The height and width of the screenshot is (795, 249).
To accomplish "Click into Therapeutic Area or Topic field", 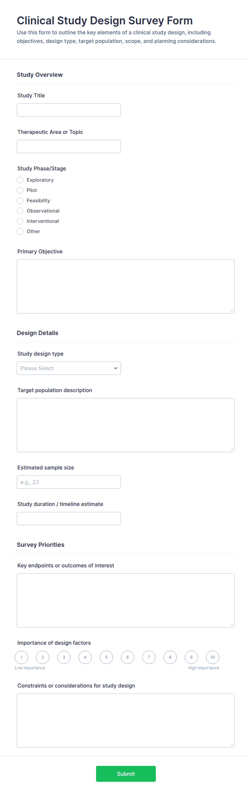I will pos(69,146).
